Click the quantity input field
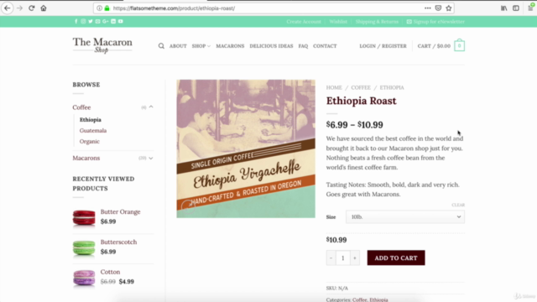 click(x=343, y=258)
